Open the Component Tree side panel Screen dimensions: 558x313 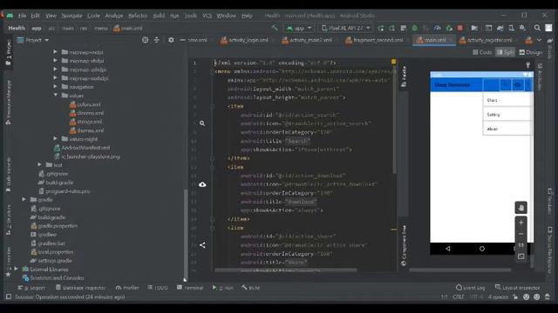pyautogui.click(x=404, y=245)
